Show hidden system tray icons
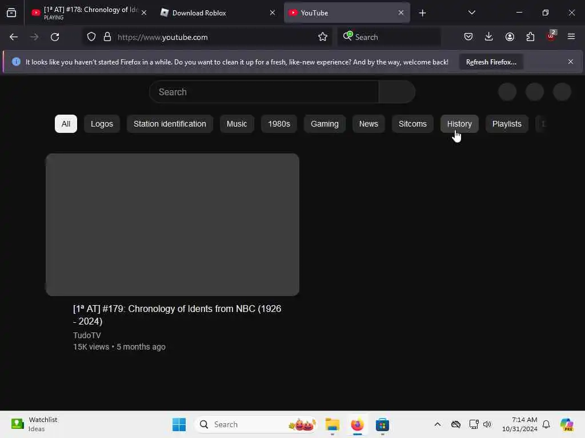Screen dimensions: 585x438 tap(437, 424)
